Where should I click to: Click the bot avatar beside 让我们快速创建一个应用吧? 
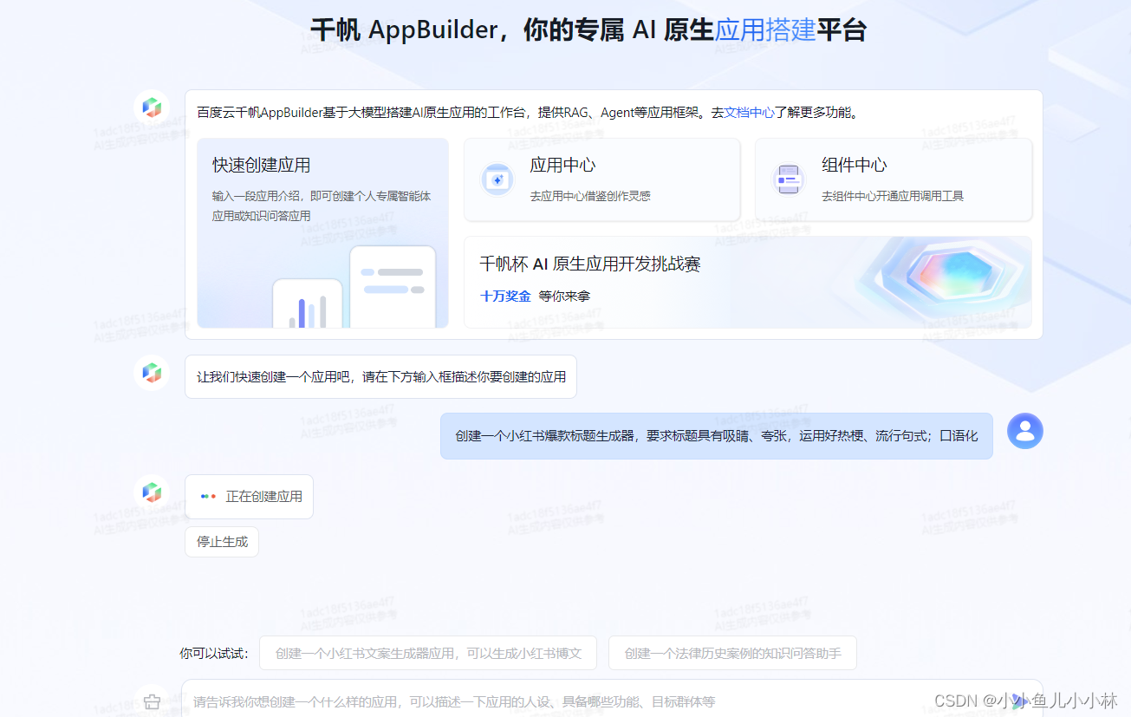coord(152,373)
